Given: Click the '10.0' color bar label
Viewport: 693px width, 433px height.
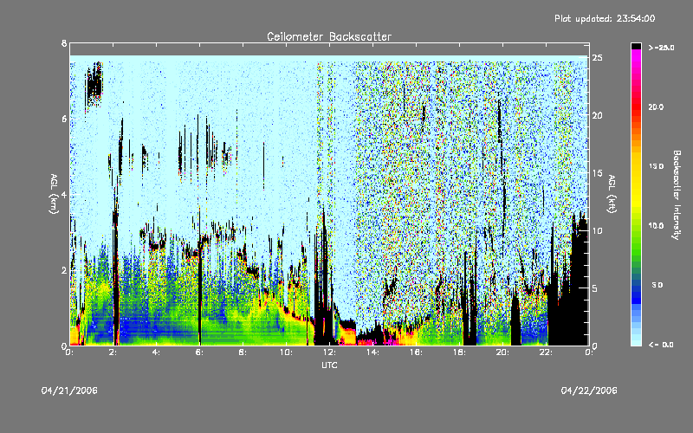Looking at the screenshot, I should click(656, 225).
